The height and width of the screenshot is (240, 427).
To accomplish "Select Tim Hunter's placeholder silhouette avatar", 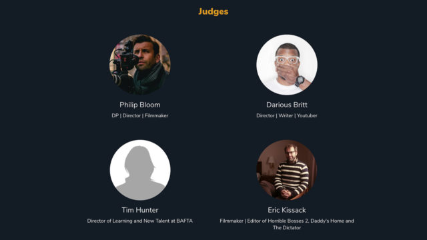I will [x=140, y=170].
